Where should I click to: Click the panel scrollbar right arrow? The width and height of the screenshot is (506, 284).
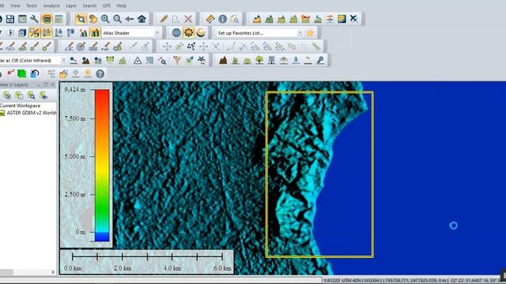tap(53, 272)
